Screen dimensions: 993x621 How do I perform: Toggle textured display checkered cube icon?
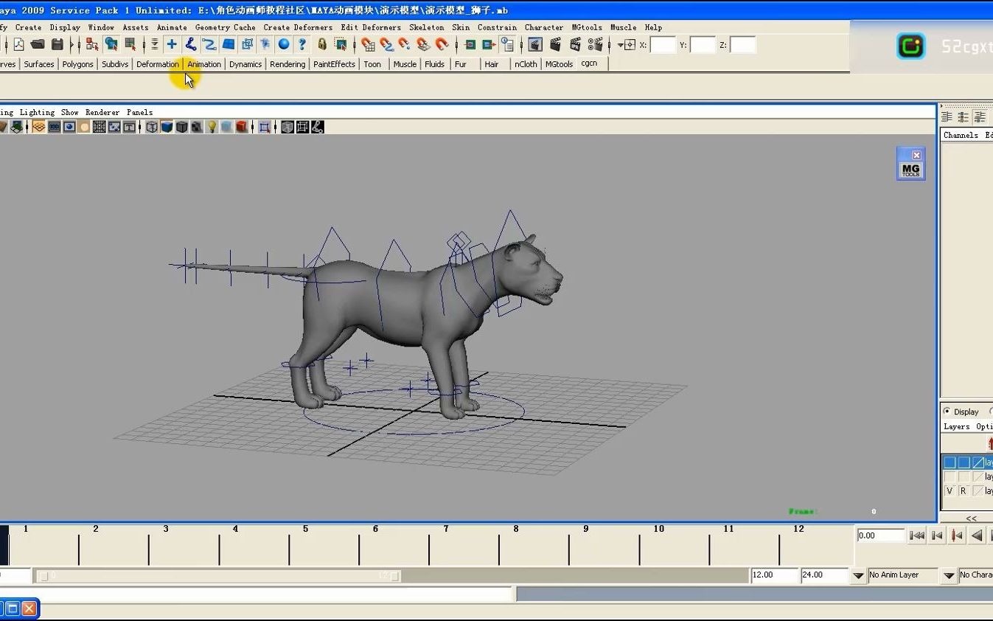196,127
